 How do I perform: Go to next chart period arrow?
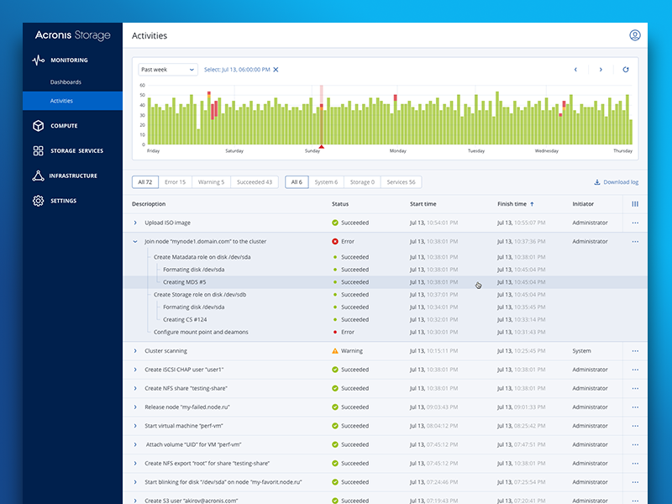point(601,70)
